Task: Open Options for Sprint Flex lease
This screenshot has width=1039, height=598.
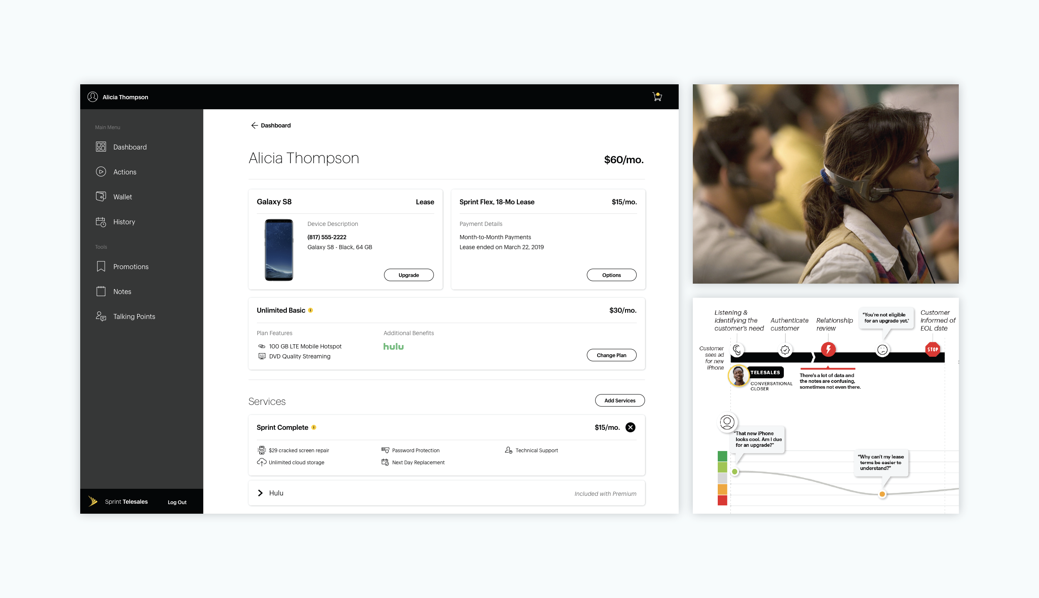Action: [x=611, y=274]
